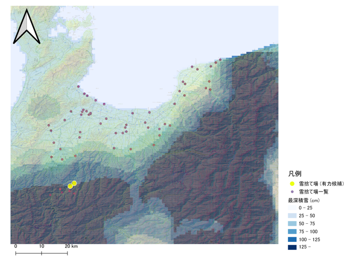
Task: Click the scale bar line
Action: click(41, 253)
